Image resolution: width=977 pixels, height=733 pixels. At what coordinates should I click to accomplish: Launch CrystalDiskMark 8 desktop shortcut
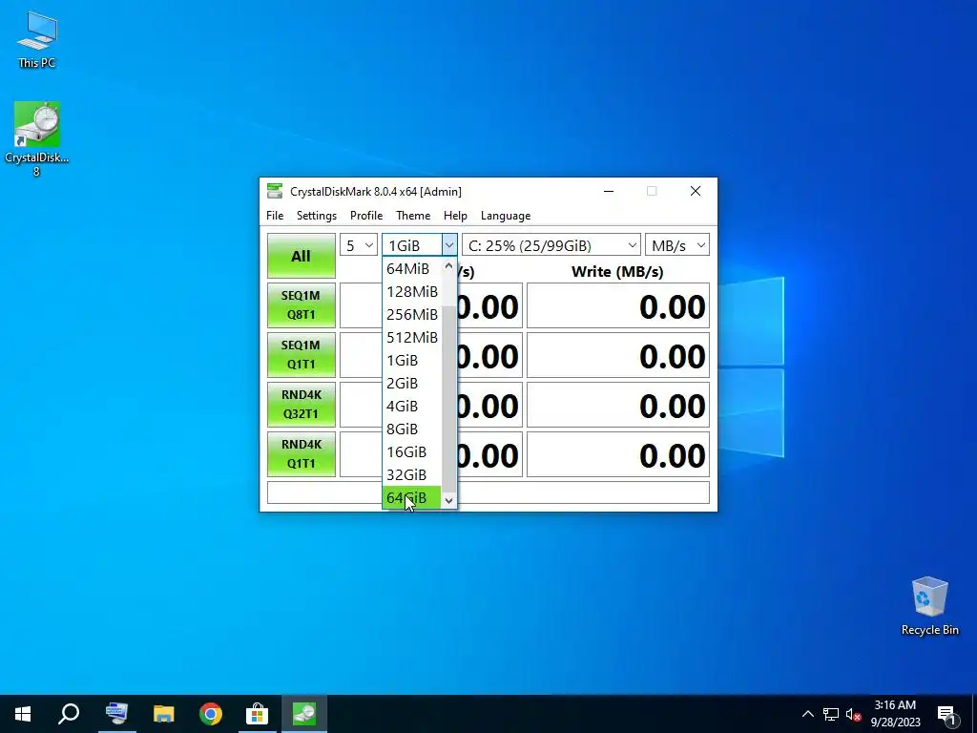point(37,138)
